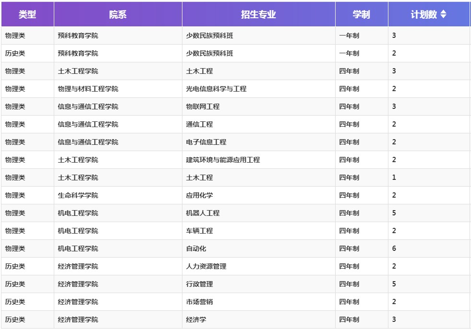Click the 院系 column header
Viewport: 471px width, 331px height.
(x=118, y=14)
